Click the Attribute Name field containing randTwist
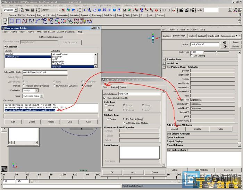Image resolution: width=243 pixels, height=190 pixels. click(140, 94)
